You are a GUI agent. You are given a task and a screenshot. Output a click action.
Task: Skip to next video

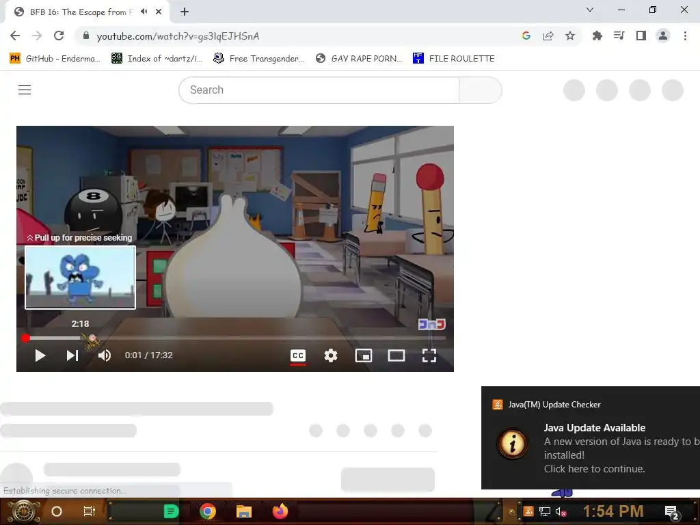pyautogui.click(x=72, y=355)
